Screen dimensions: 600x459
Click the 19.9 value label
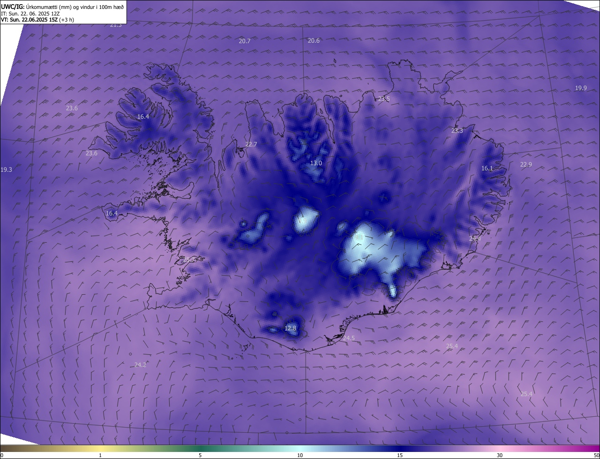[581, 88]
